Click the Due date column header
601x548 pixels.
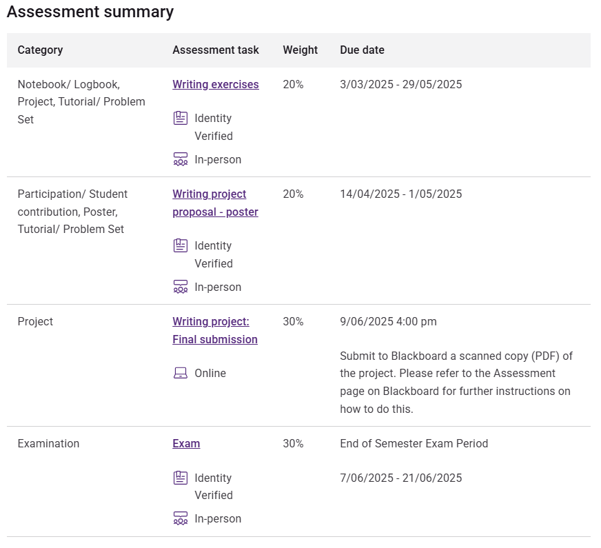tap(362, 50)
